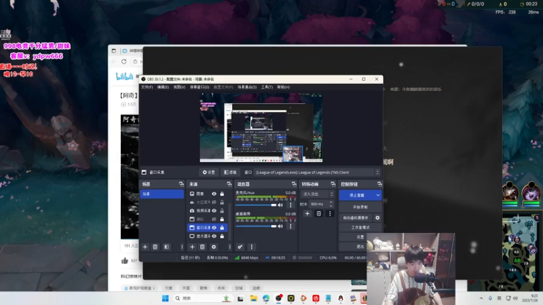The height and width of the screenshot is (305, 543).
Task: Open source properties gear in sources toolbar
Action: click(214, 247)
